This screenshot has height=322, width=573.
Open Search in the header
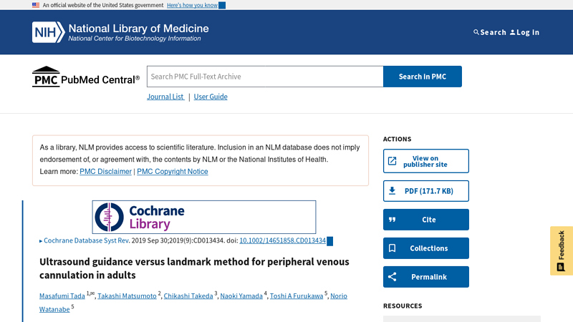[490, 32]
